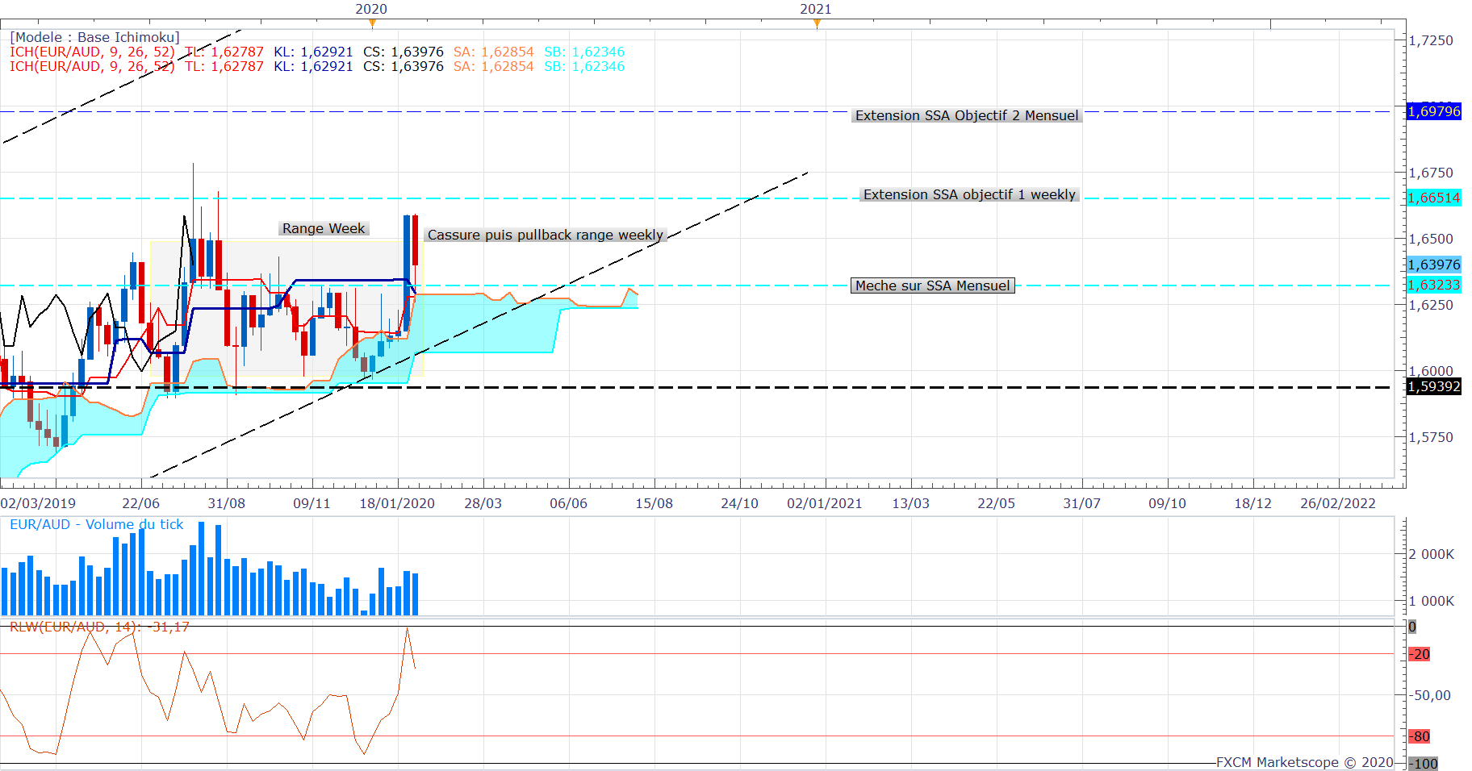Click the cyan 1,66514 price tag
Image resolution: width=1472 pixels, height=771 pixels.
1434,198
